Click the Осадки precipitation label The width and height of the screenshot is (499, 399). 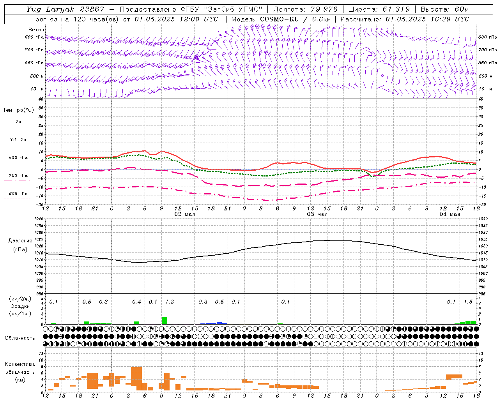point(20,306)
